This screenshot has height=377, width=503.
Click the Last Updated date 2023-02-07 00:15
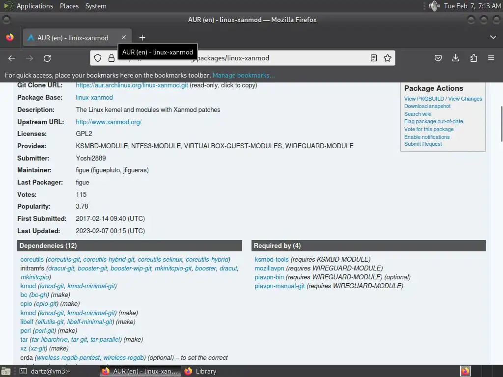(x=111, y=231)
